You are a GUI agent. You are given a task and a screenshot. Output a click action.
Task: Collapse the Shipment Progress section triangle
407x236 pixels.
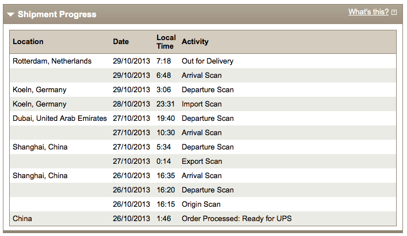(11, 14)
